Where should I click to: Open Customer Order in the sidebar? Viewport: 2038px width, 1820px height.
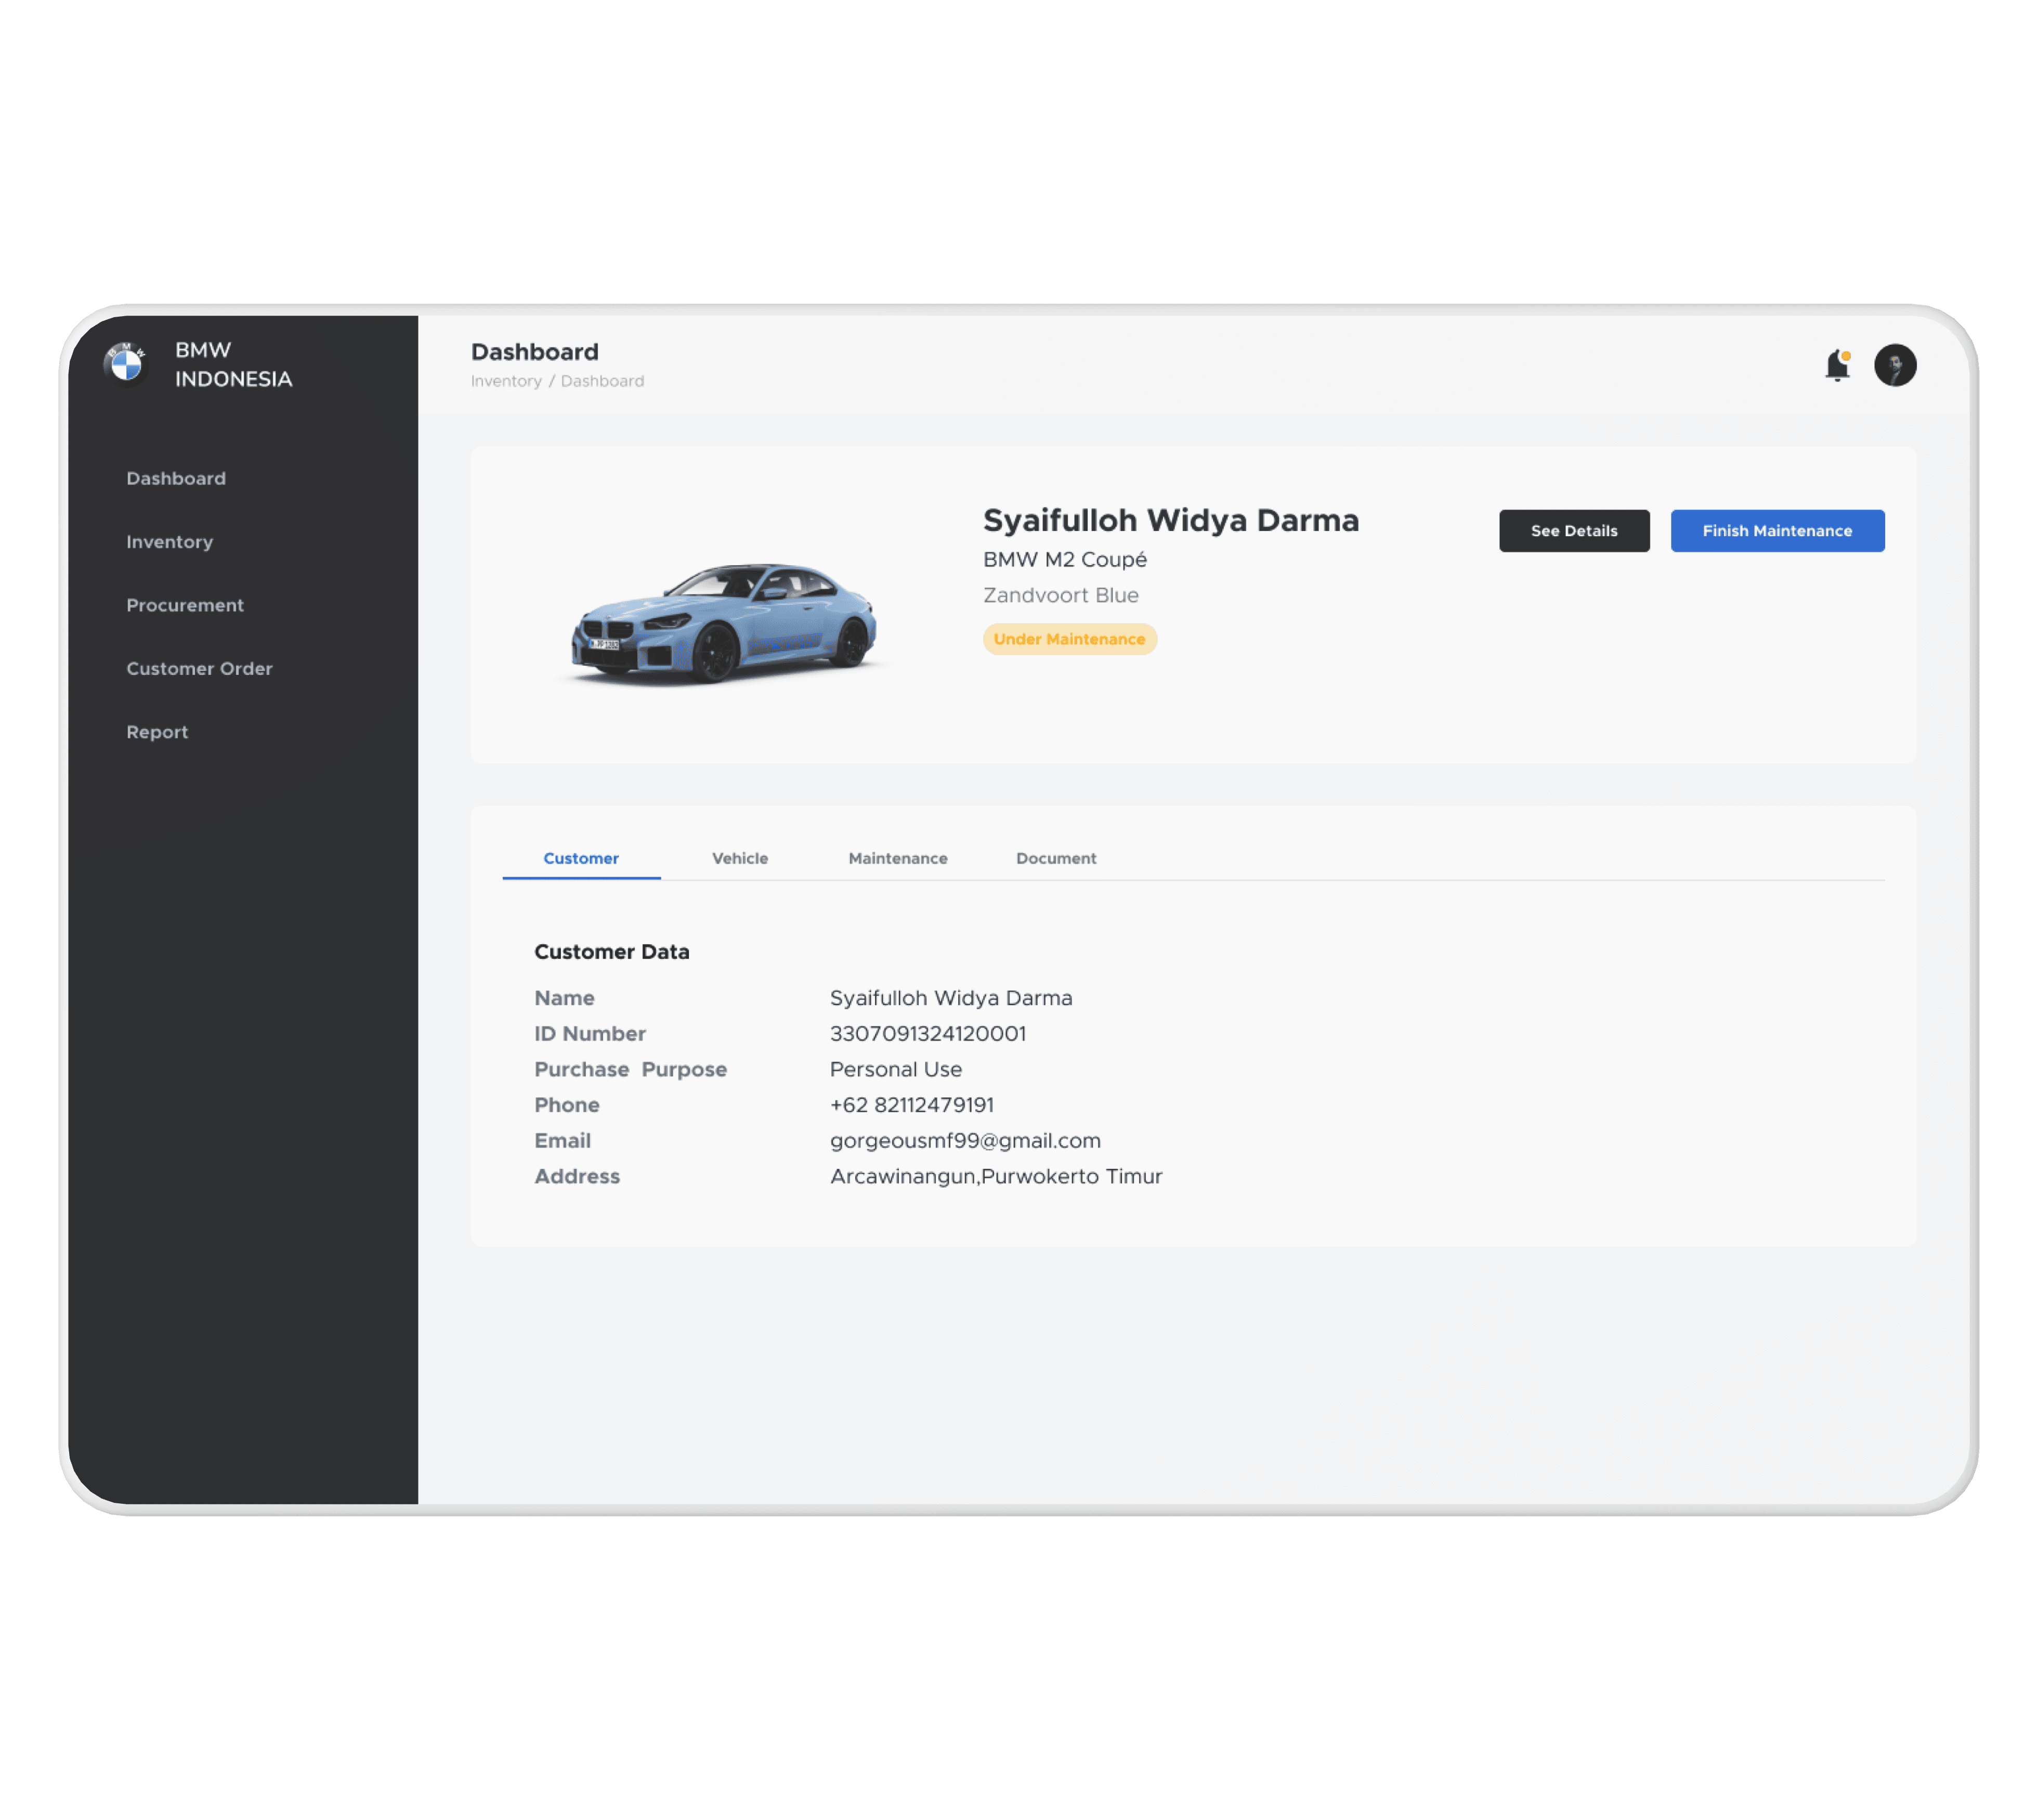point(200,669)
